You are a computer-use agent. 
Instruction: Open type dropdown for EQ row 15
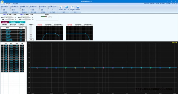point(6,72)
